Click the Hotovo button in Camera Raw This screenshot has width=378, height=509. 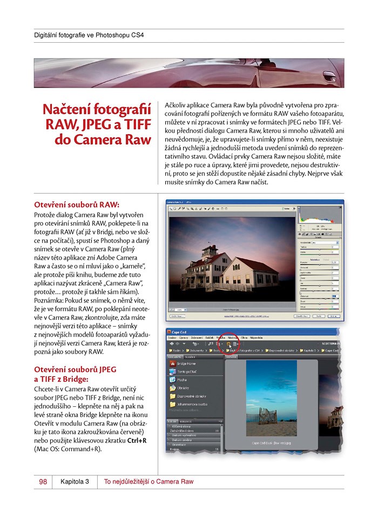pyautogui.click(x=334, y=316)
